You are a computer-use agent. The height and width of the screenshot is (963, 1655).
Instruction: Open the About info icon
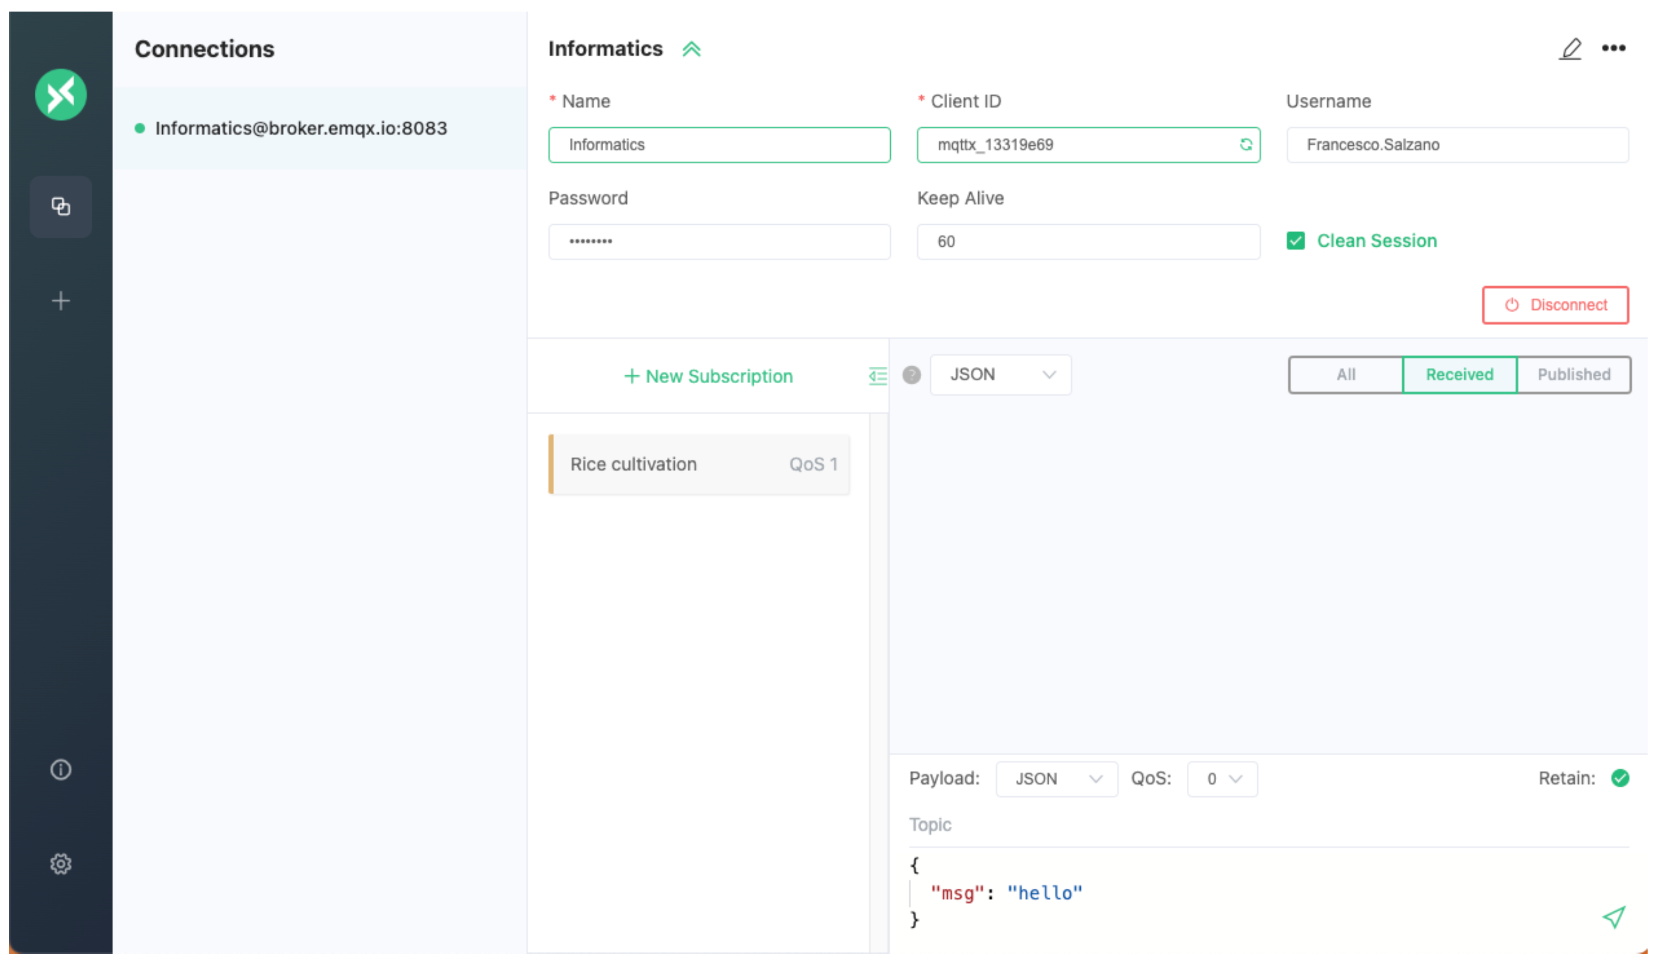[x=61, y=769]
